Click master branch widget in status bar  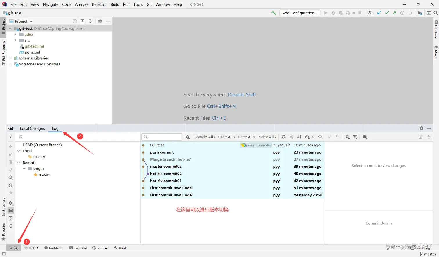pyautogui.click(x=428, y=254)
